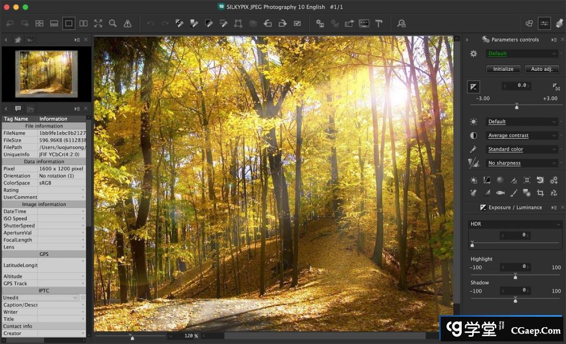The height and width of the screenshot is (344, 566).
Task: Click the Auto adj. button
Action: click(541, 69)
